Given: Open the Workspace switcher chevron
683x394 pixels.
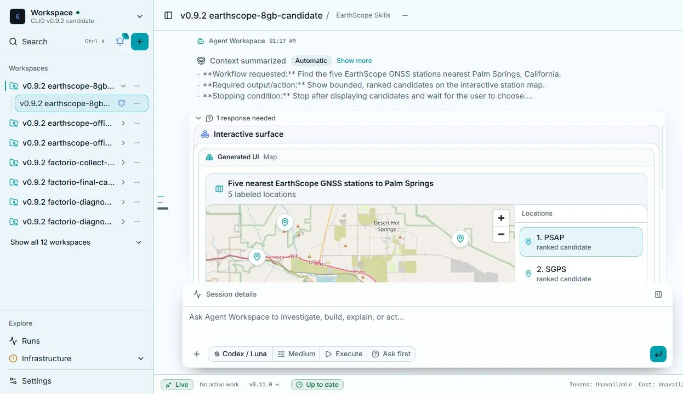Looking at the screenshot, I should pos(140,16).
